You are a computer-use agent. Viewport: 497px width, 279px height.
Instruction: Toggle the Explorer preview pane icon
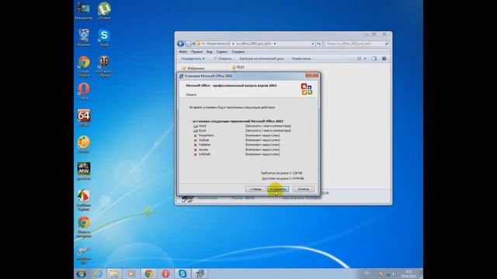(x=374, y=59)
